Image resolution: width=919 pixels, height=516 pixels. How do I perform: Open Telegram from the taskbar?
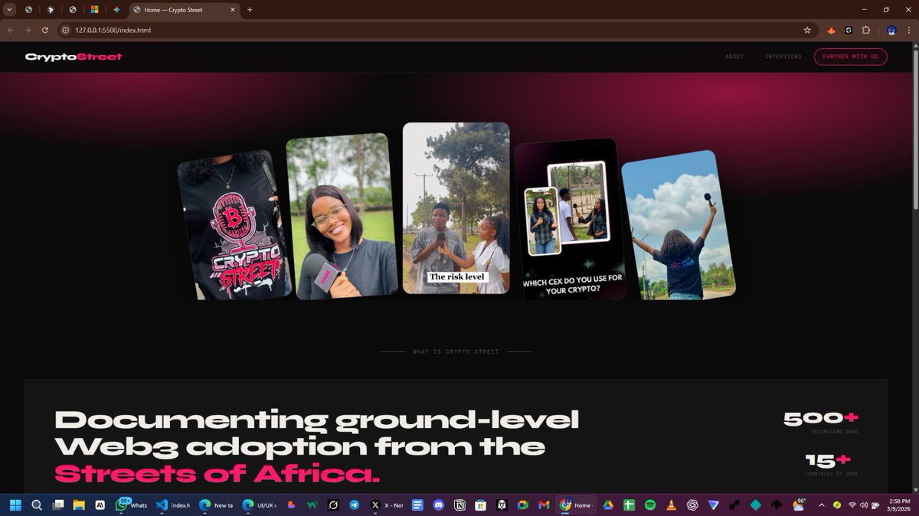pos(355,505)
